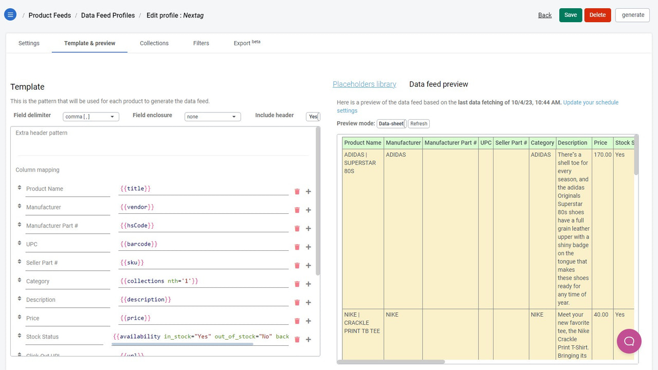Open the Field delimiter dropdown
The width and height of the screenshot is (658, 370).
[x=91, y=117]
